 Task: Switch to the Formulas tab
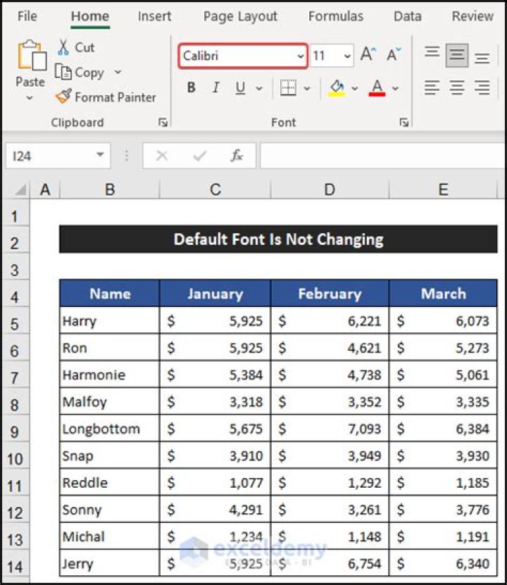tap(336, 16)
